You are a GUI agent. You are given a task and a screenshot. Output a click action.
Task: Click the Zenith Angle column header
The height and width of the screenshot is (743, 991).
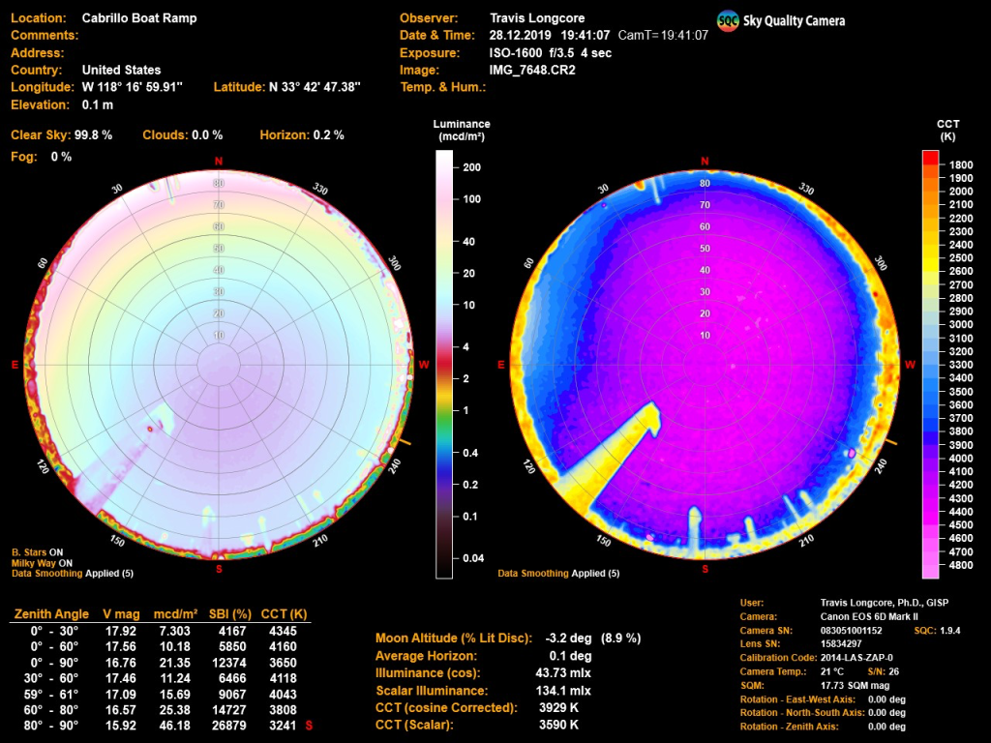(49, 614)
